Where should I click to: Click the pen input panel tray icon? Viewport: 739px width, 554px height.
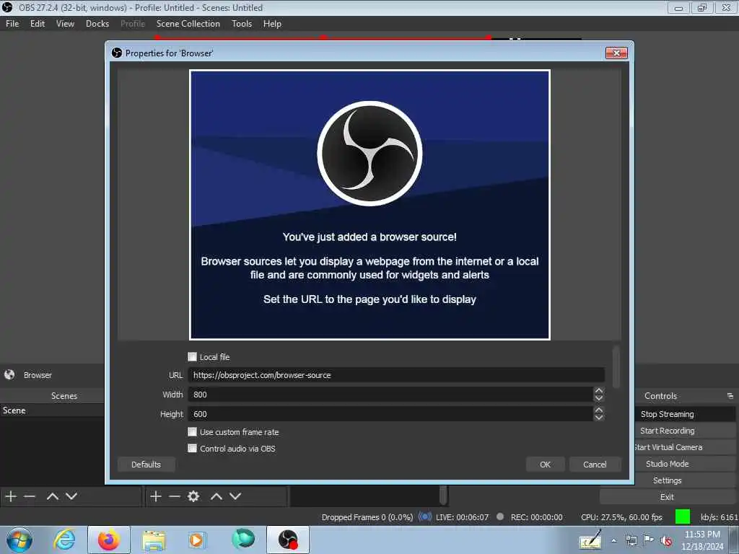[x=590, y=540]
